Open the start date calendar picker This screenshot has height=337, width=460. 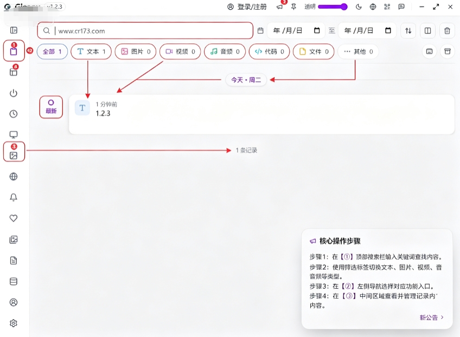(317, 30)
